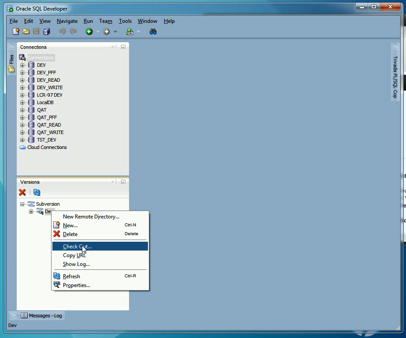The image size is (406, 338).
Task: Select New Remote Directory... menu entry
Action: (100, 217)
